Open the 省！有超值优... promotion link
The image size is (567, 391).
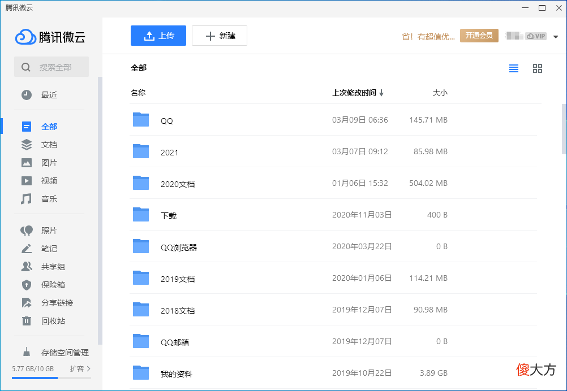[x=428, y=37]
